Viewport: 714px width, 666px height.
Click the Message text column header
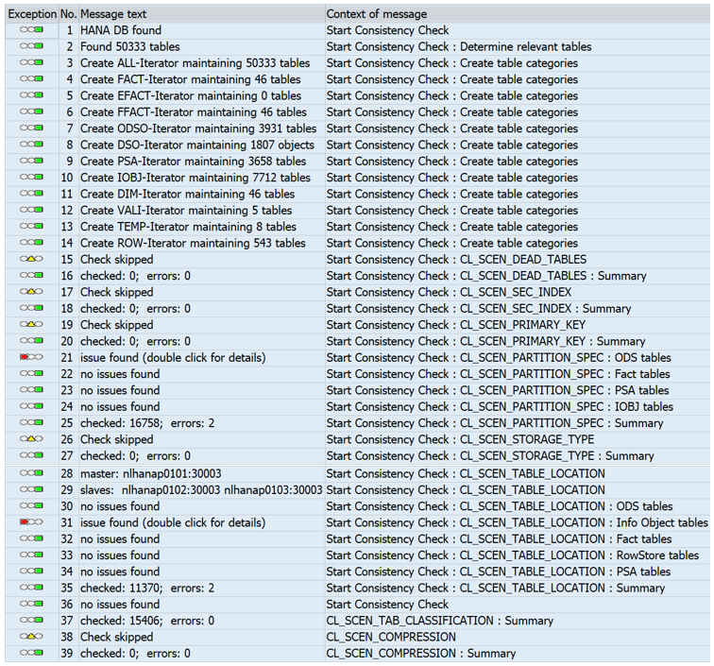click(113, 14)
